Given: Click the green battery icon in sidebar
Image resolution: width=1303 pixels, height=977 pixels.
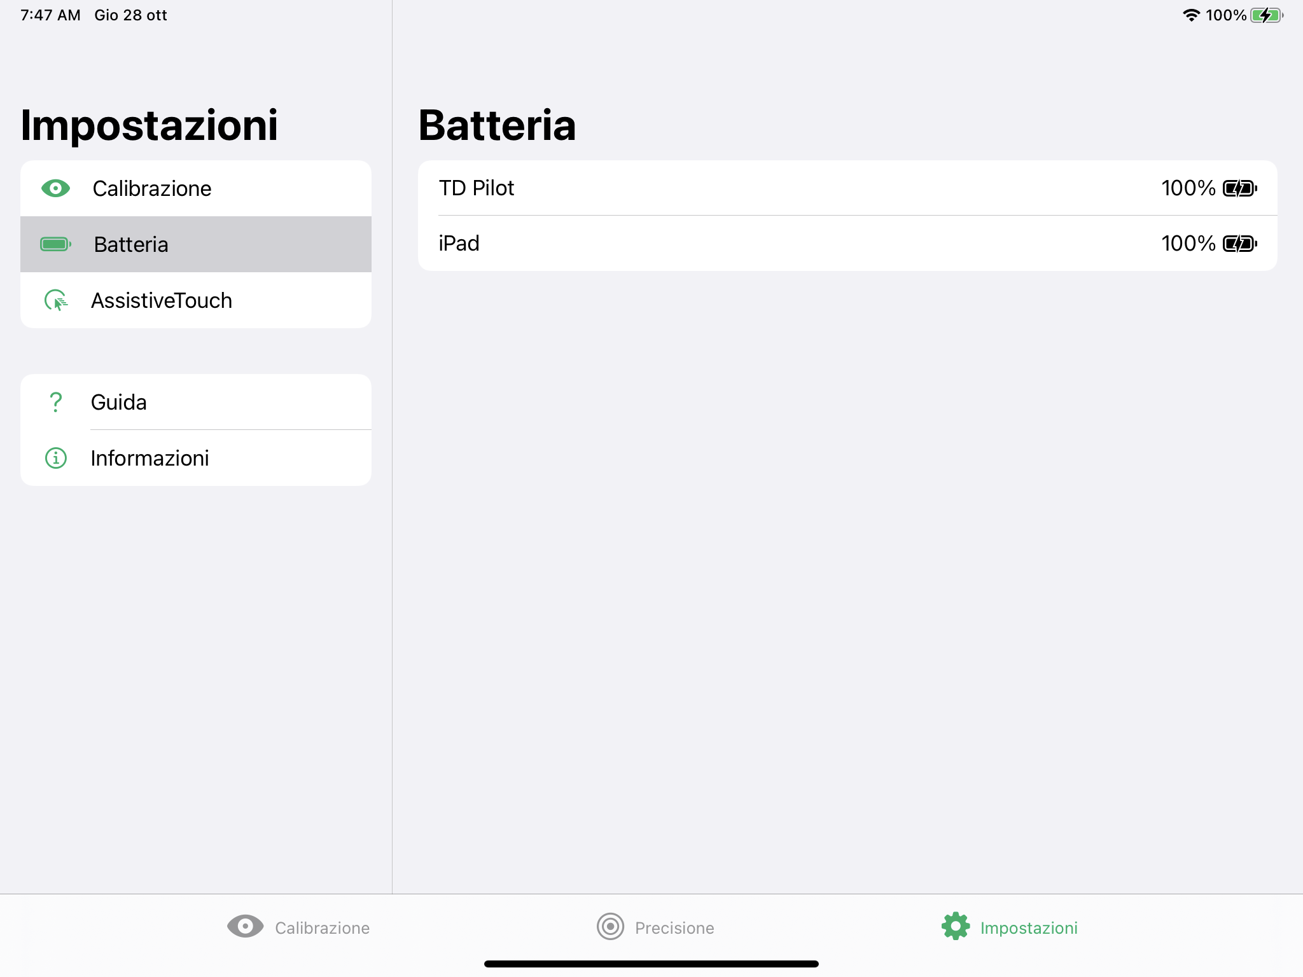Looking at the screenshot, I should coord(55,244).
